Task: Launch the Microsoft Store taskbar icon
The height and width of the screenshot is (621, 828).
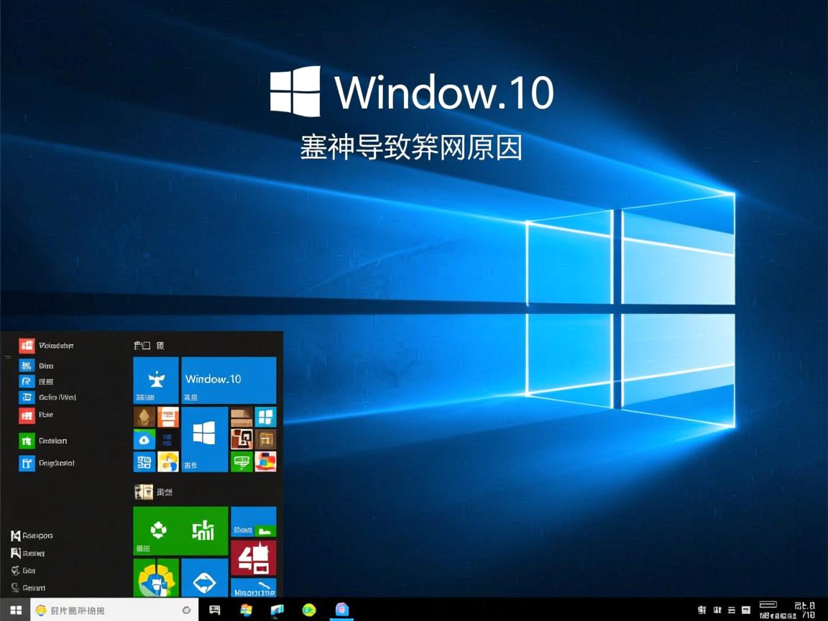Action: [x=342, y=609]
